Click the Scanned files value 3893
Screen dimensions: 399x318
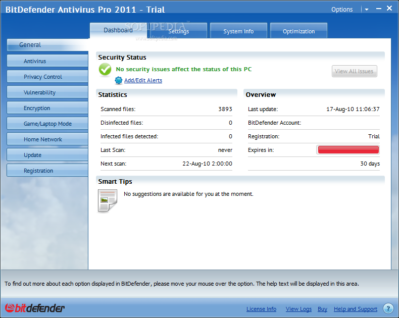click(x=225, y=109)
